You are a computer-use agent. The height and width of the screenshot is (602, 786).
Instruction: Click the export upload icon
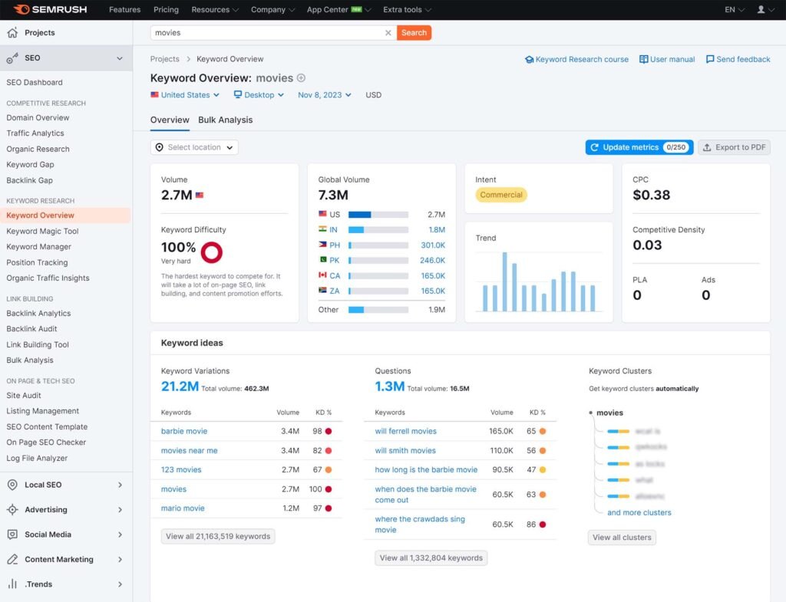tap(707, 147)
